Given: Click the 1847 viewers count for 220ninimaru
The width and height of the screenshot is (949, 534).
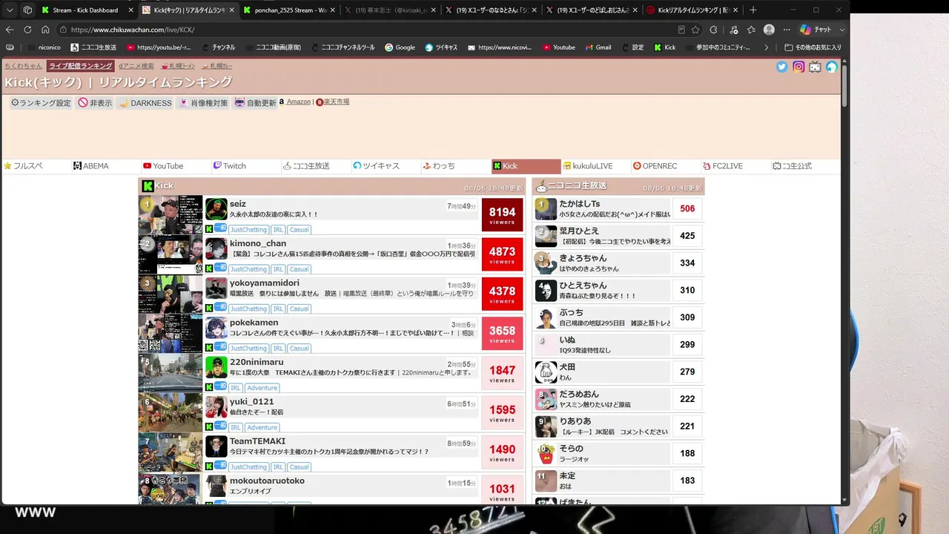Looking at the screenshot, I should (x=502, y=373).
